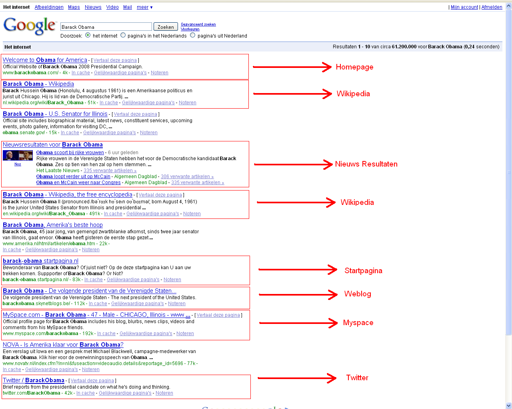
Task: Click 'Noteren' under myspace.com result
Action: [185, 334]
